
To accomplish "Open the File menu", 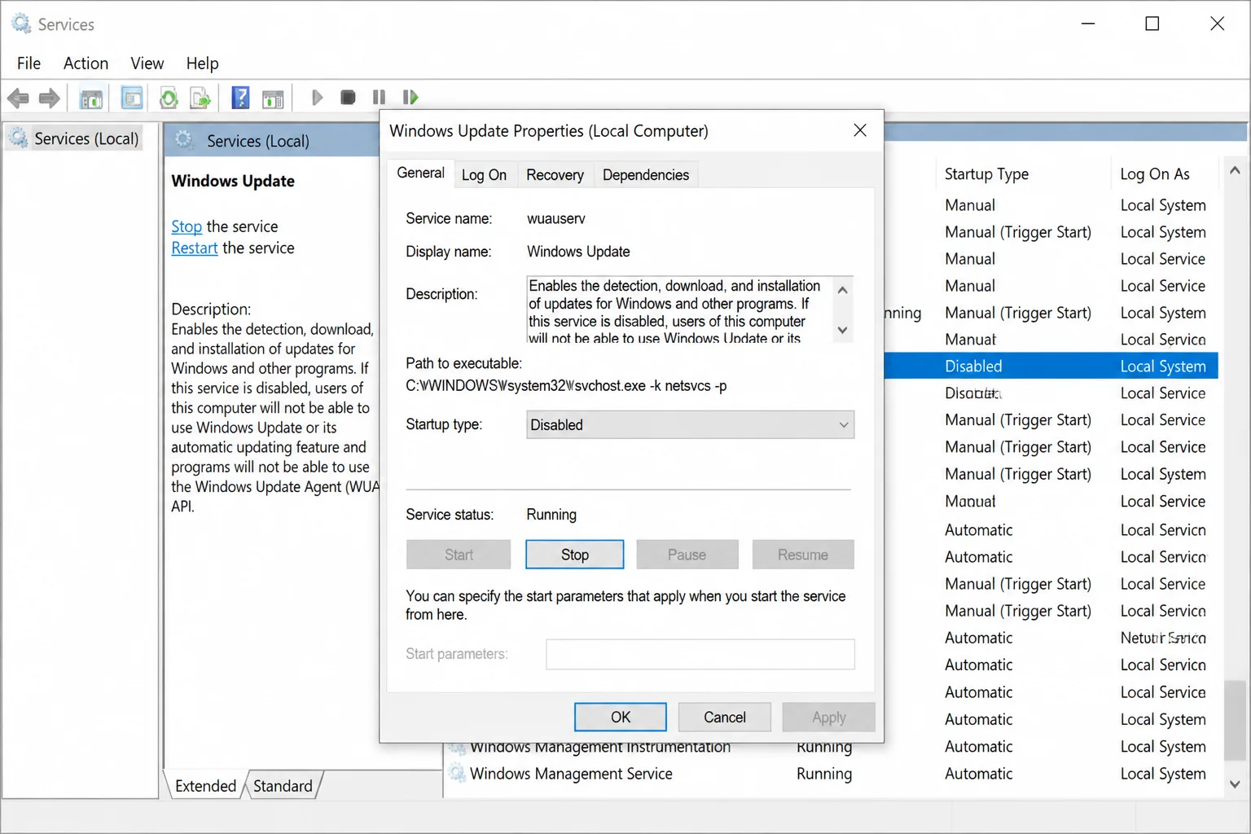I will pyautogui.click(x=29, y=63).
